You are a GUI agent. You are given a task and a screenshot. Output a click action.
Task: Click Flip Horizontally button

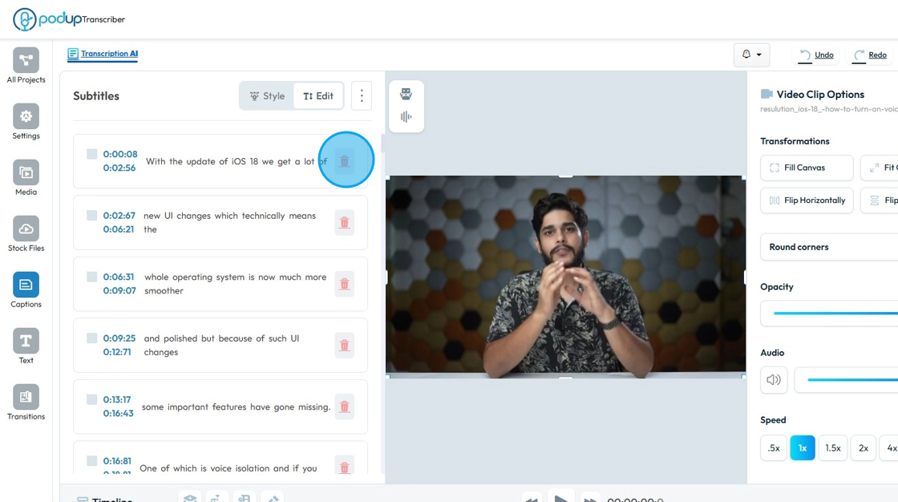click(807, 200)
